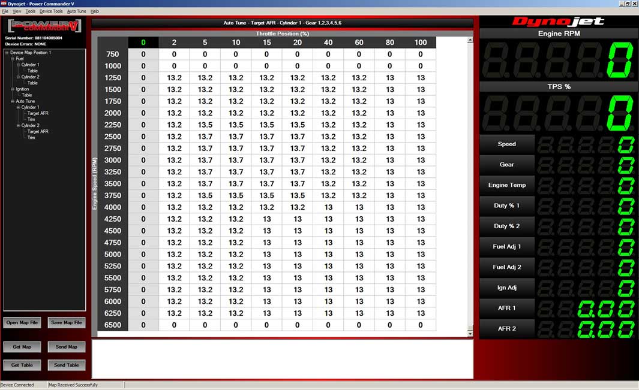639x390 pixels.
Task: Collapse Cylinder 2 under Auto Tune
Action: point(18,126)
